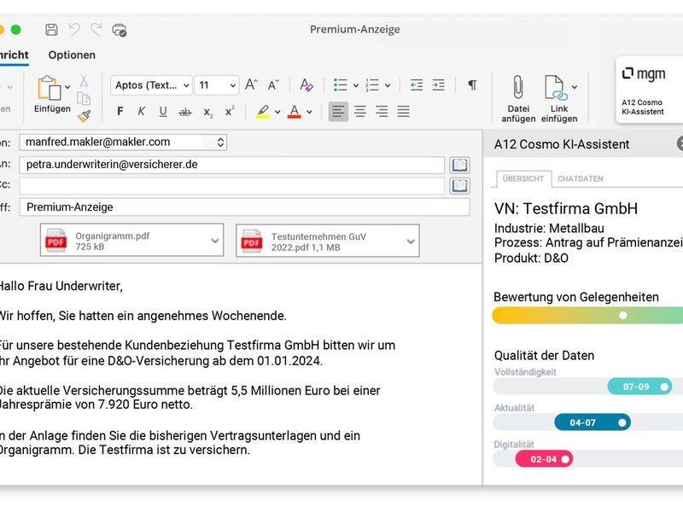
Task: Open the Optionen ribbon tab
Action: pos(72,55)
